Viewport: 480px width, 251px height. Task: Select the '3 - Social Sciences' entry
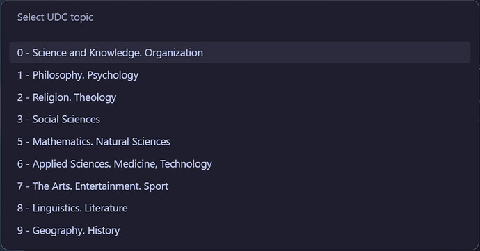click(x=240, y=120)
